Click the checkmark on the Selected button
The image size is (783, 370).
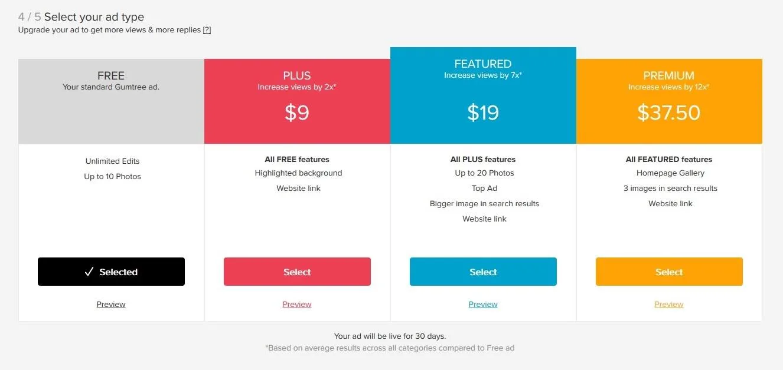89,272
